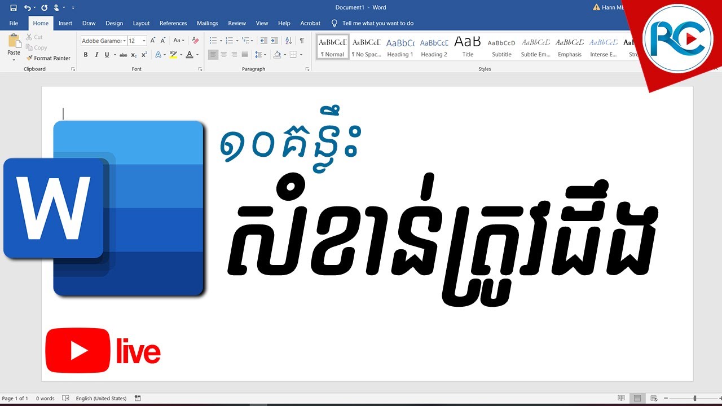Image resolution: width=722 pixels, height=406 pixels.
Task: Toggle Subscript formatting
Action: [134, 55]
